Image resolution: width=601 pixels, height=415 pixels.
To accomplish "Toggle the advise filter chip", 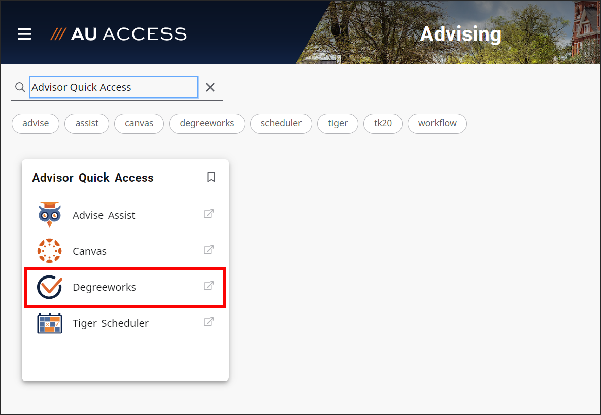I will pos(35,123).
